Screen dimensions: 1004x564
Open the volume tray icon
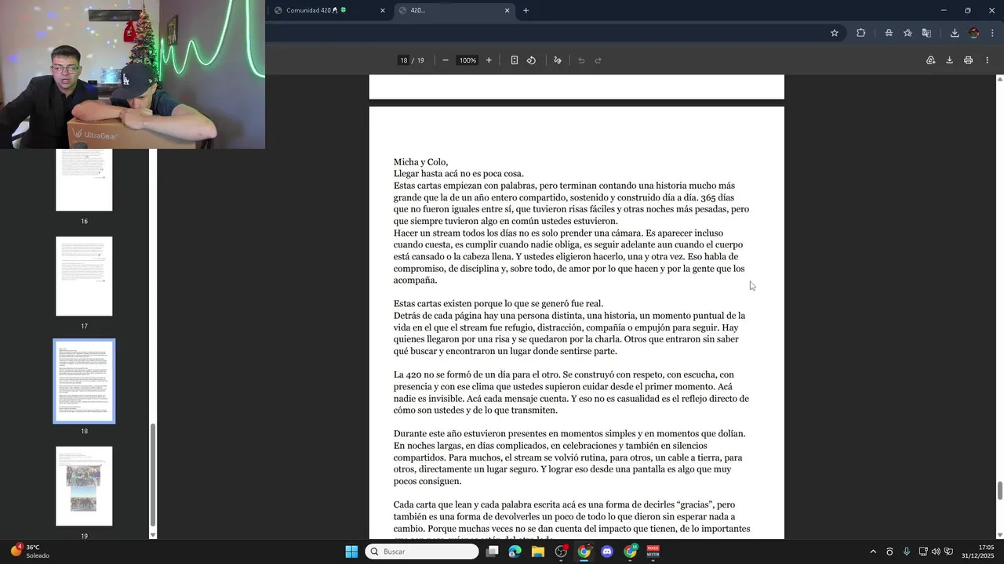point(936,551)
